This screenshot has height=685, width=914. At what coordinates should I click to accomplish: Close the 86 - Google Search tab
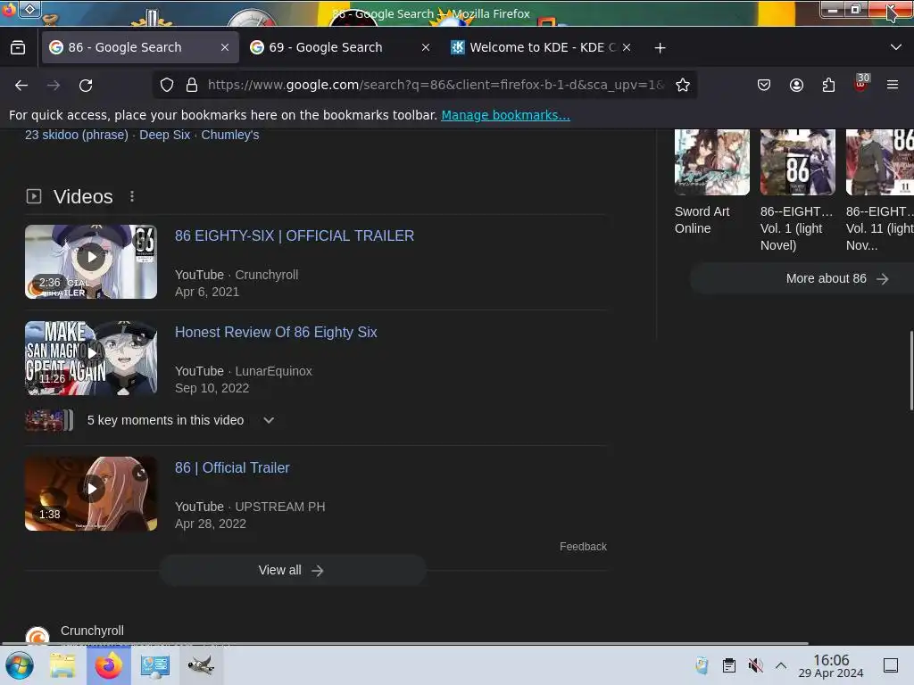tap(225, 48)
